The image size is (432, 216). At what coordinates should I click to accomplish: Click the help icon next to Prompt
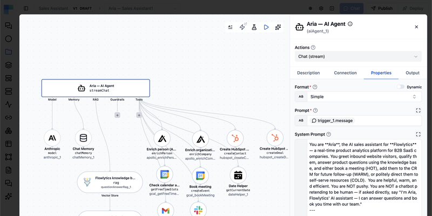coord(315,111)
